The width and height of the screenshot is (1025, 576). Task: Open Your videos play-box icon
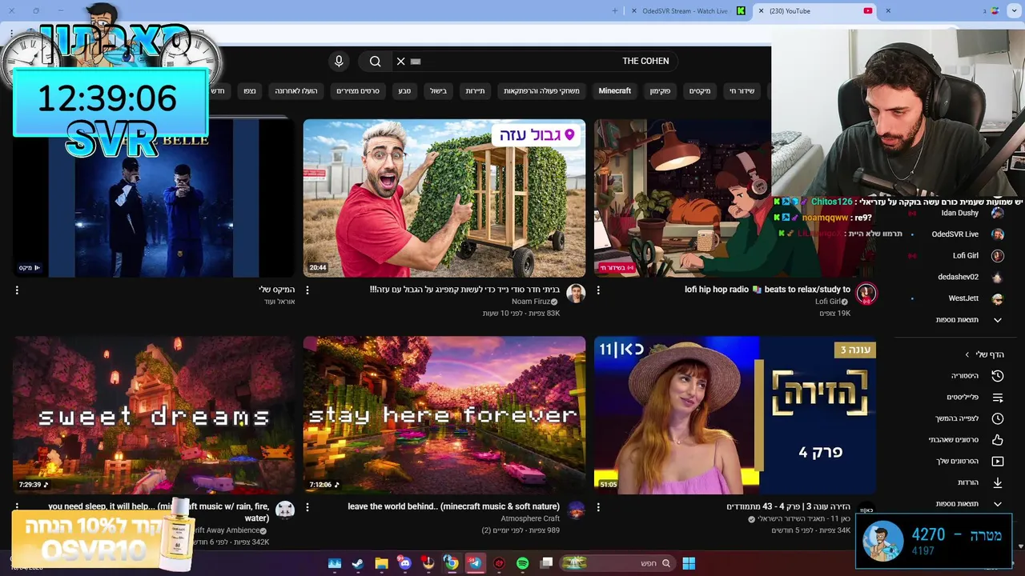[x=997, y=461]
